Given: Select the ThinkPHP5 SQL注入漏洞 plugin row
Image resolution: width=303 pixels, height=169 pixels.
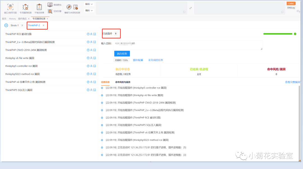Looking at the screenshot, I should click(x=50, y=90).
